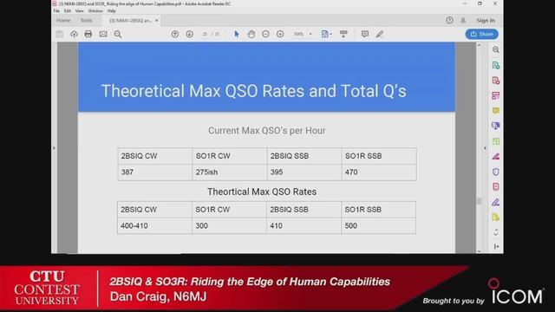Open the Protect shield tool
Image resolution: width=555 pixels, height=312 pixels.
pos(495,172)
